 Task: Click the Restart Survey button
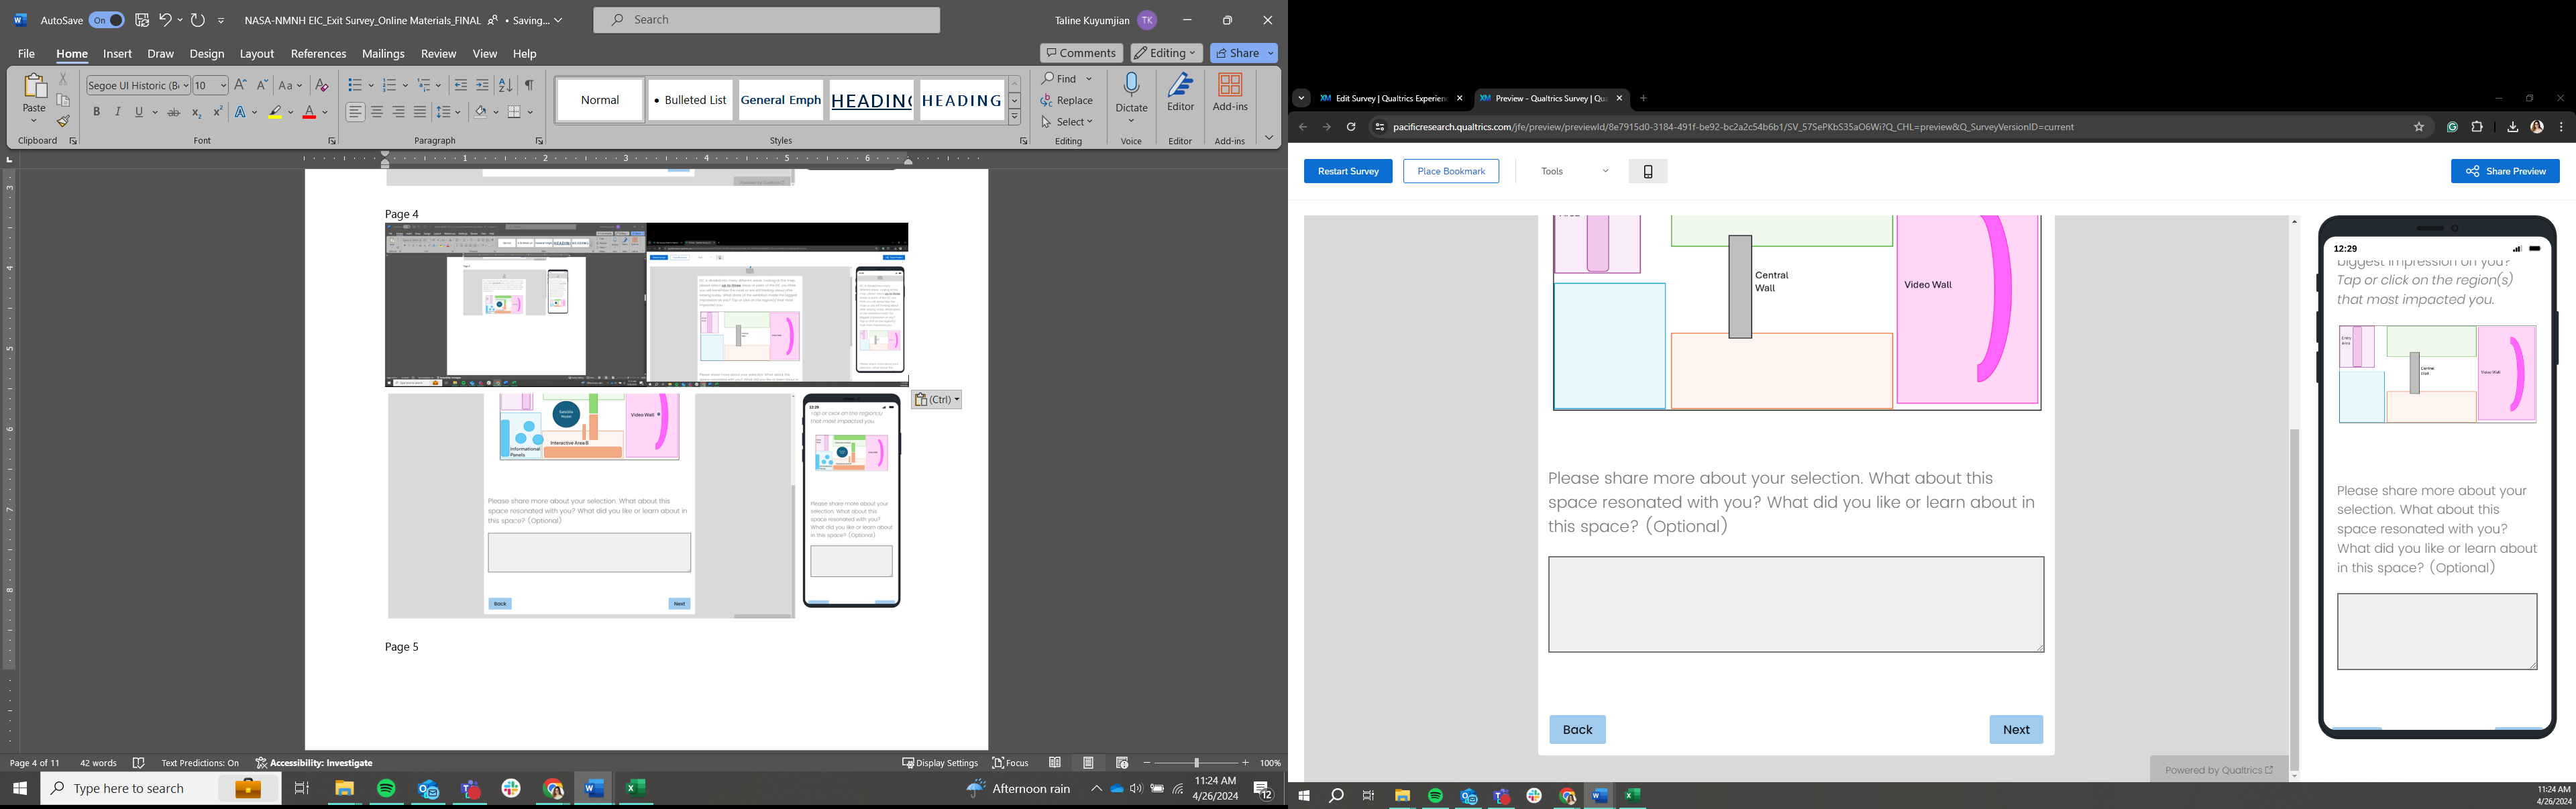[x=1347, y=171]
